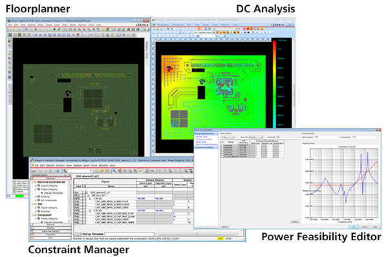This screenshot has height=257, width=388.
Task: Click the yellow circle icon in Constraint Manager toolbar
Action: pos(140,170)
